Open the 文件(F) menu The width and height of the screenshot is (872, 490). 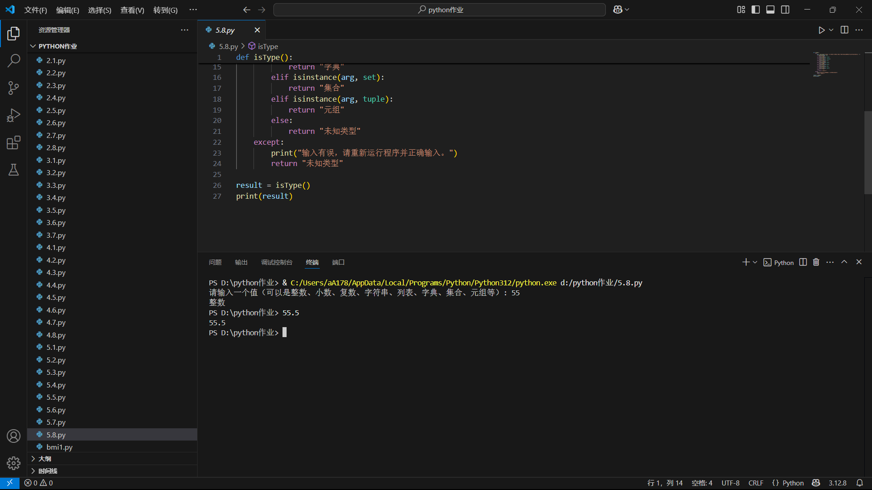(35, 10)
